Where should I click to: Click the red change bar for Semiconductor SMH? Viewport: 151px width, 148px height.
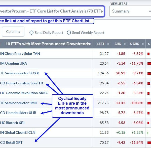point(149,103)
